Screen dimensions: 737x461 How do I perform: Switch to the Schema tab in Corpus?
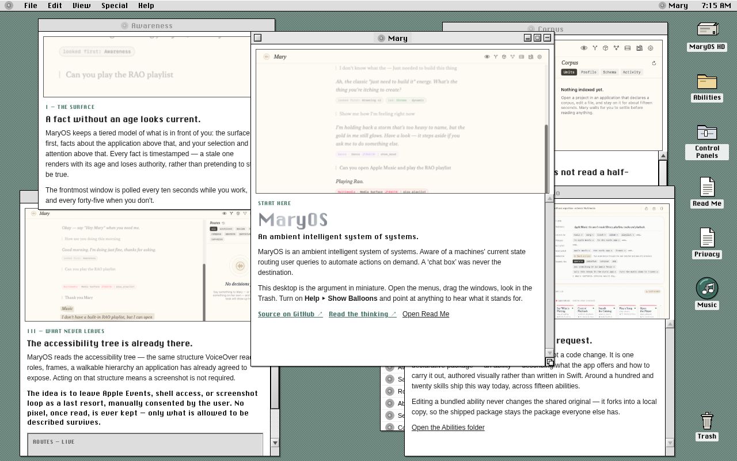point(610,72)
